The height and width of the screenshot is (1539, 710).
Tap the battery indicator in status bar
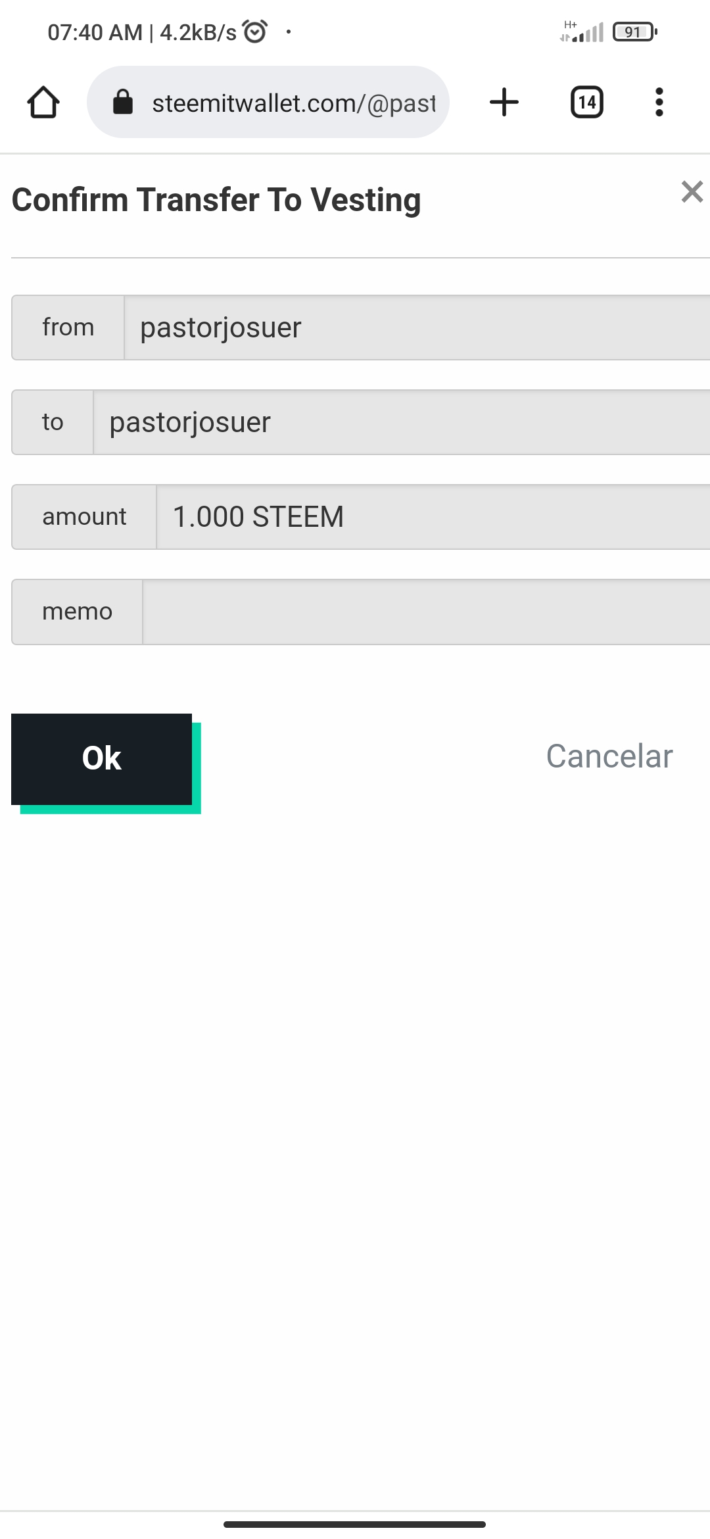pyautogui.click(x=634, y=32)
